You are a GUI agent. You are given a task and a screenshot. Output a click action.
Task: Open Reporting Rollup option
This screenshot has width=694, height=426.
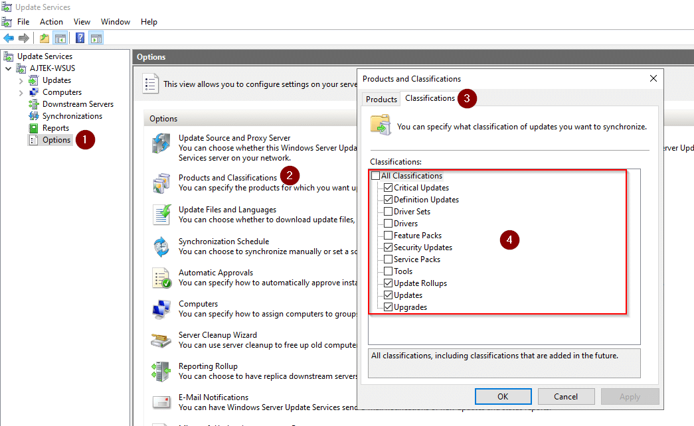pyautogui.click(x=208, y=366)
